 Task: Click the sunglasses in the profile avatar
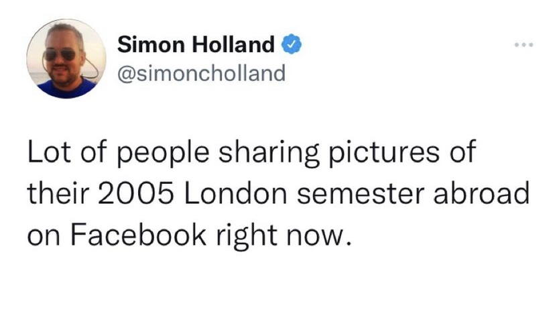click(60, 54)
